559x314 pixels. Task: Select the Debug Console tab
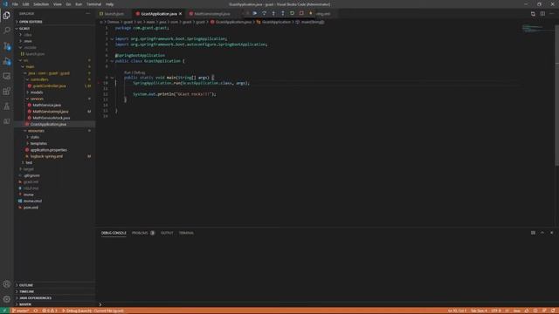coord(114,233)
